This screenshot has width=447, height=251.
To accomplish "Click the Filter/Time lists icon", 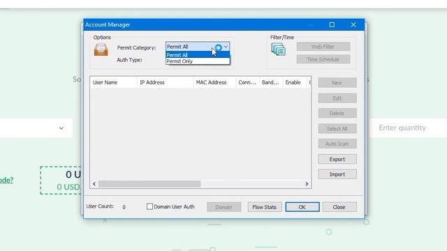I will coord(278,50).
